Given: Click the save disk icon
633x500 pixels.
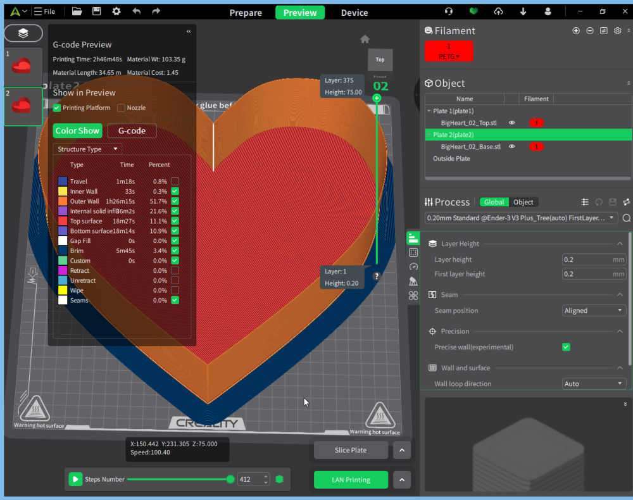Looking at the screenshot, I should click(x=96, y=11).
